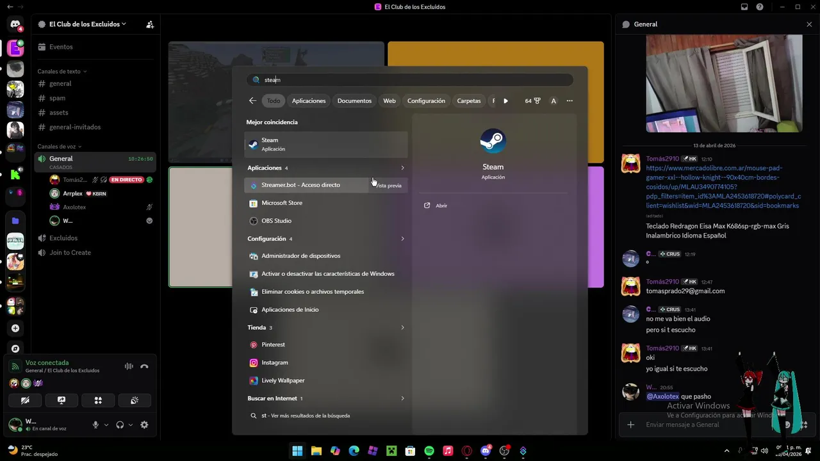820x461 pixels.
Task: Open headphone output options chevron
Action: (131, 425)
